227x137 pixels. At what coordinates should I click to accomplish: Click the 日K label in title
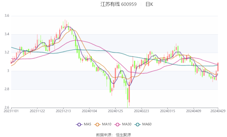tap(149, 4)
